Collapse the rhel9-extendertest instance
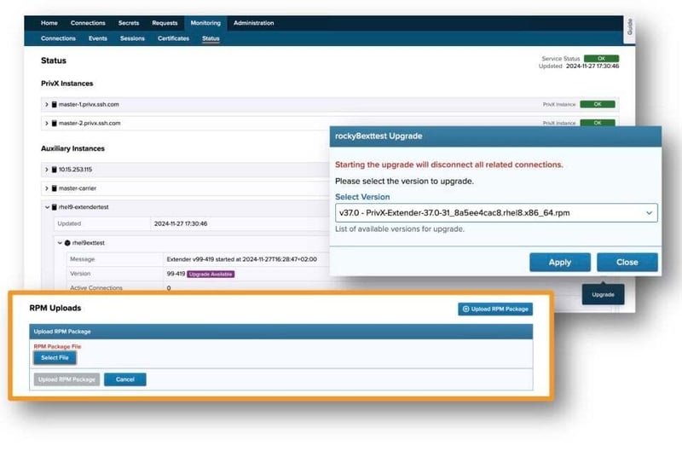 47,206
